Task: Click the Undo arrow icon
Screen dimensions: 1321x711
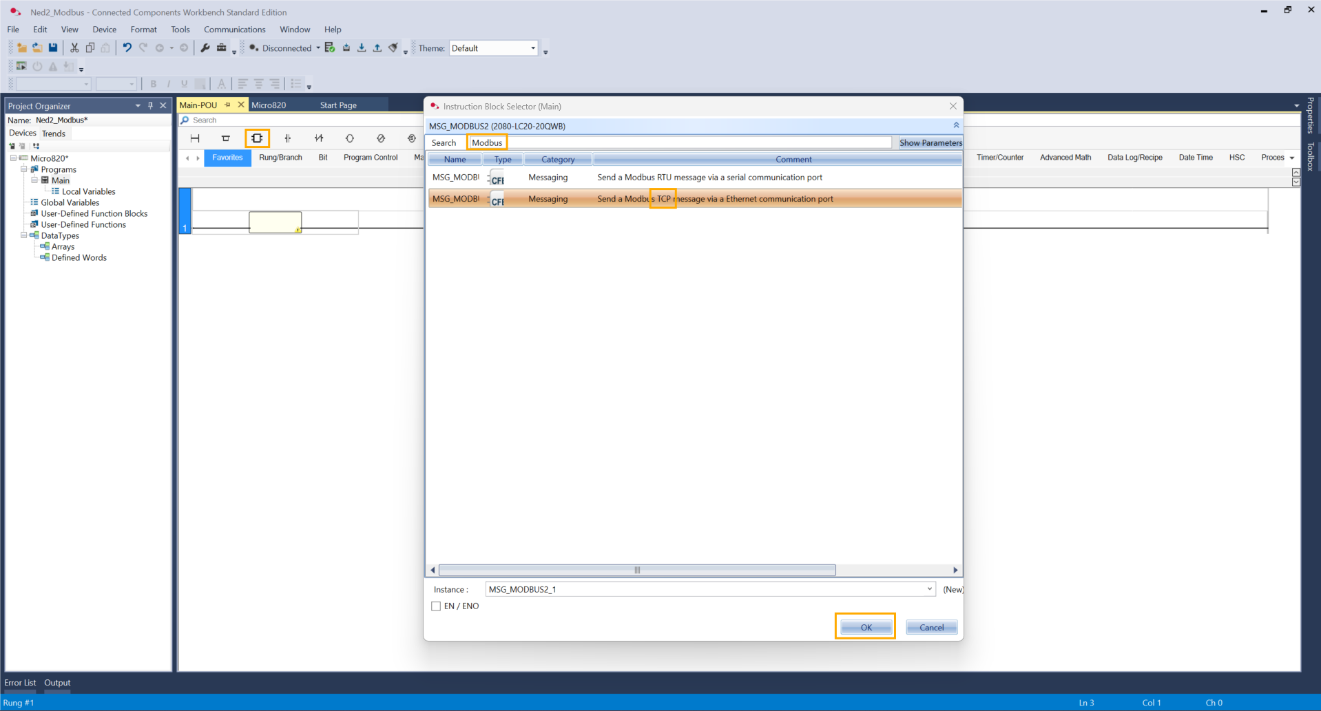Action: [127, 48]
